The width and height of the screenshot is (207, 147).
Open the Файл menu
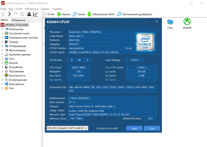(x=4, y=9)
